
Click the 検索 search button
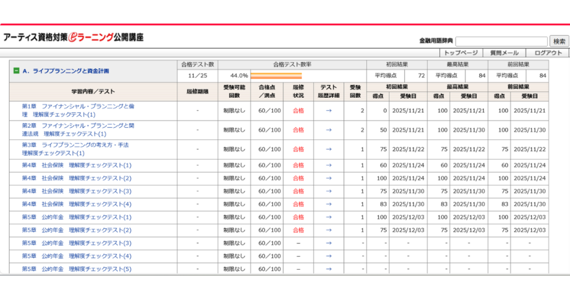click(559, 42)
